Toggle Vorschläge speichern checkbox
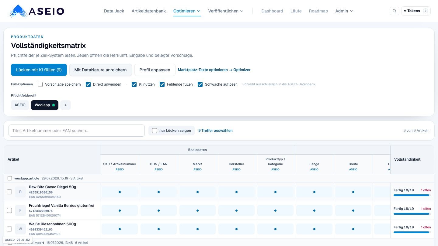438x246 pixels. tap(40, 84)
